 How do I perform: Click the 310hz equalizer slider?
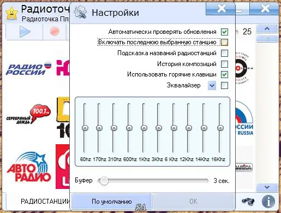(114, 128)
